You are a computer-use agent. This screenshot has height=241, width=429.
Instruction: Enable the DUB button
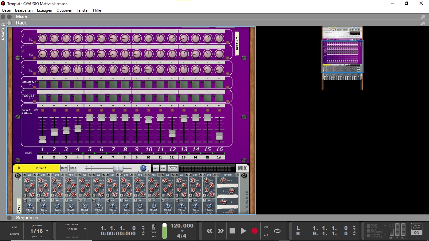[x=266, y=227]
